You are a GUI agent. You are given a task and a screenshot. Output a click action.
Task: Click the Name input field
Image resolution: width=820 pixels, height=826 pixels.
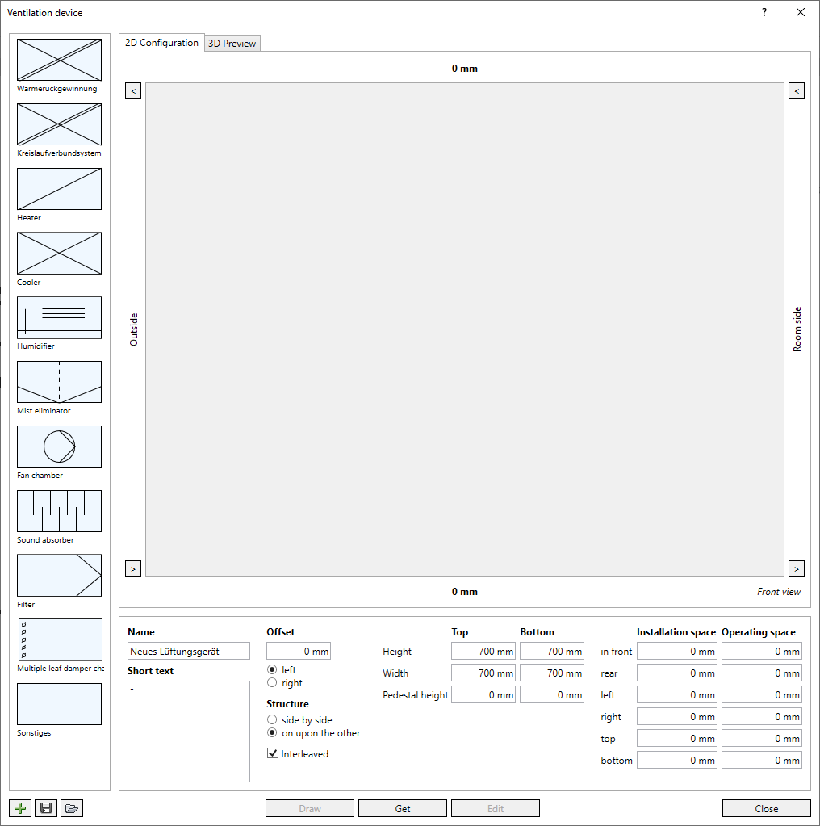coord(189,651)
